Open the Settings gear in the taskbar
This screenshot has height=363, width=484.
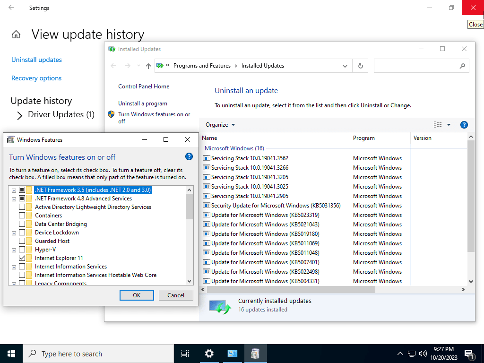(209, 354)
